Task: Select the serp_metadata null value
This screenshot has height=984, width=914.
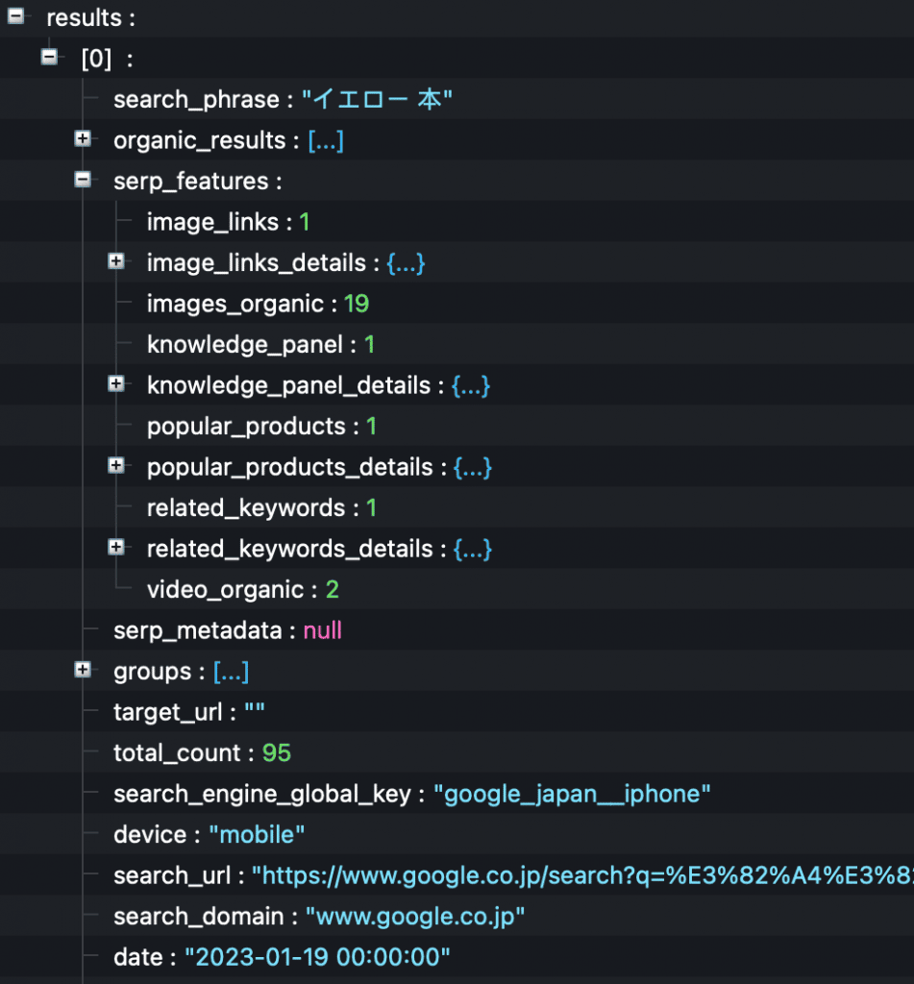Action: [322, 631]
